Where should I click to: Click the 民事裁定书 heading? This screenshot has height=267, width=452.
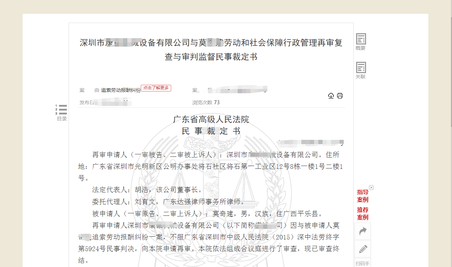tap(211, 131)
